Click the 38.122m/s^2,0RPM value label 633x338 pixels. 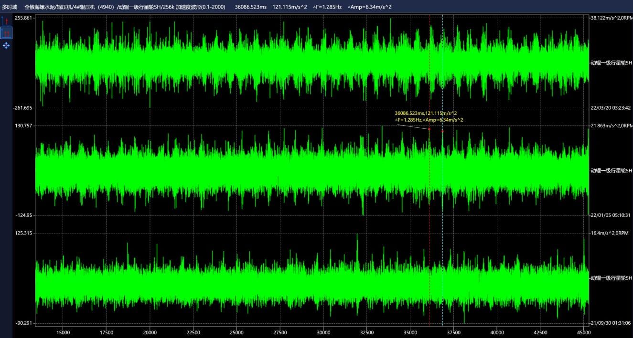(611, 18)
